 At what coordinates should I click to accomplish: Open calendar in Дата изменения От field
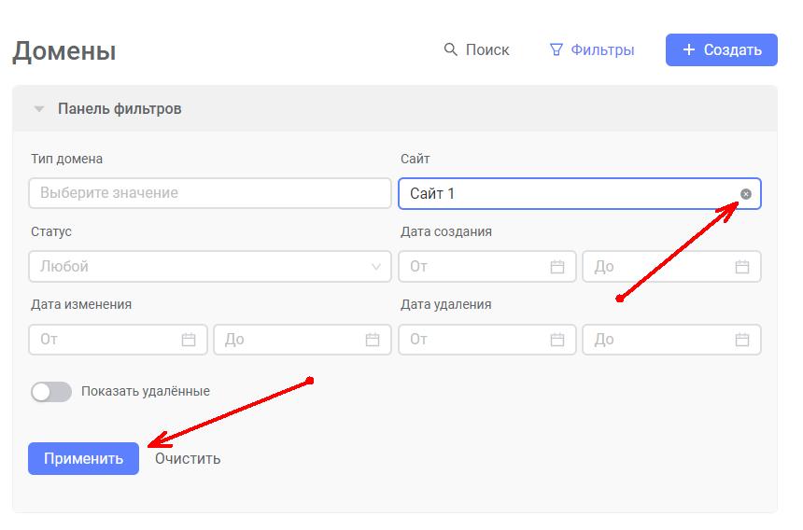(x=189, y=340)
